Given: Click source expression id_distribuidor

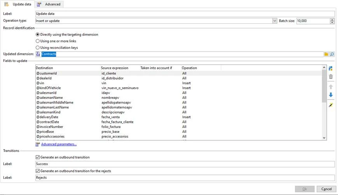Looking at the screenshot, I should tap(113, 78).
